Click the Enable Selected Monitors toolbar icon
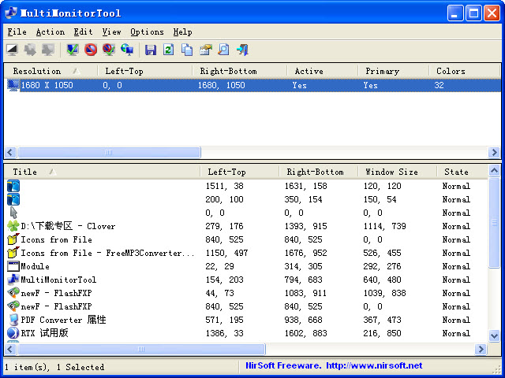 [x=73, y=50]
